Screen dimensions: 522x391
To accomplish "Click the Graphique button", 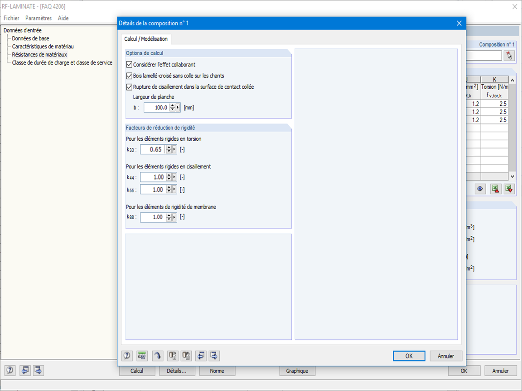I will pos(297,371).
